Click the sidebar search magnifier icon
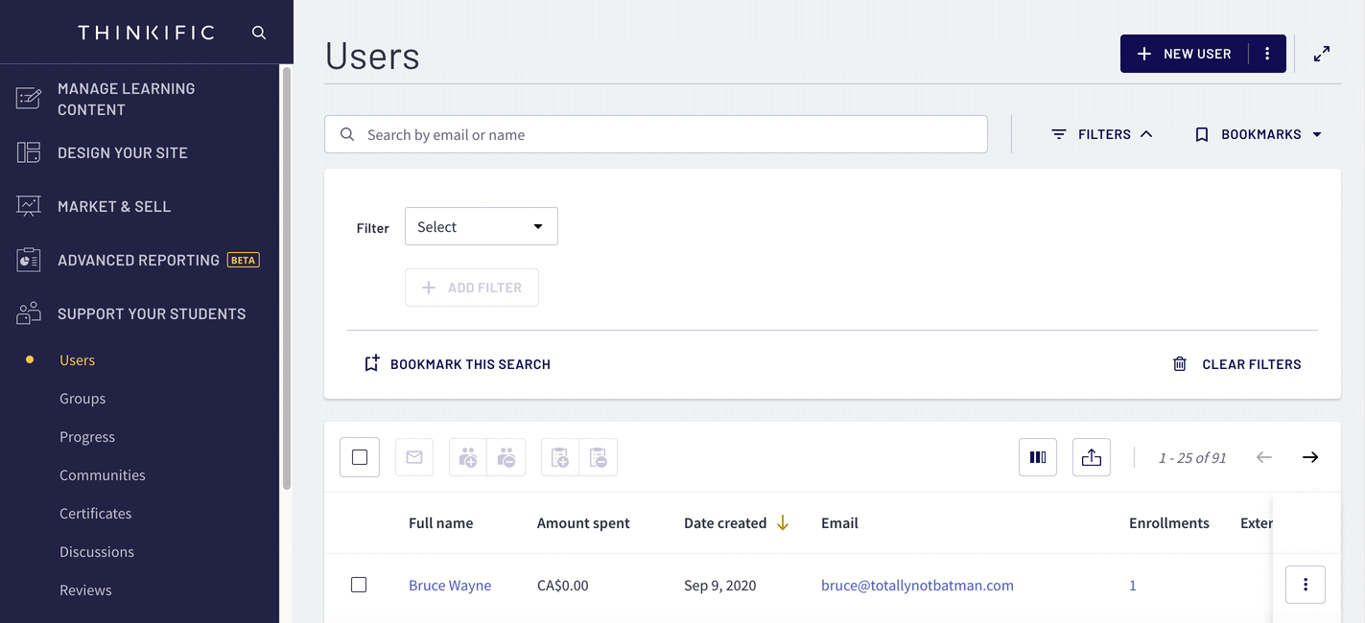Viewport: 1365px width, 623px height. 259,33
